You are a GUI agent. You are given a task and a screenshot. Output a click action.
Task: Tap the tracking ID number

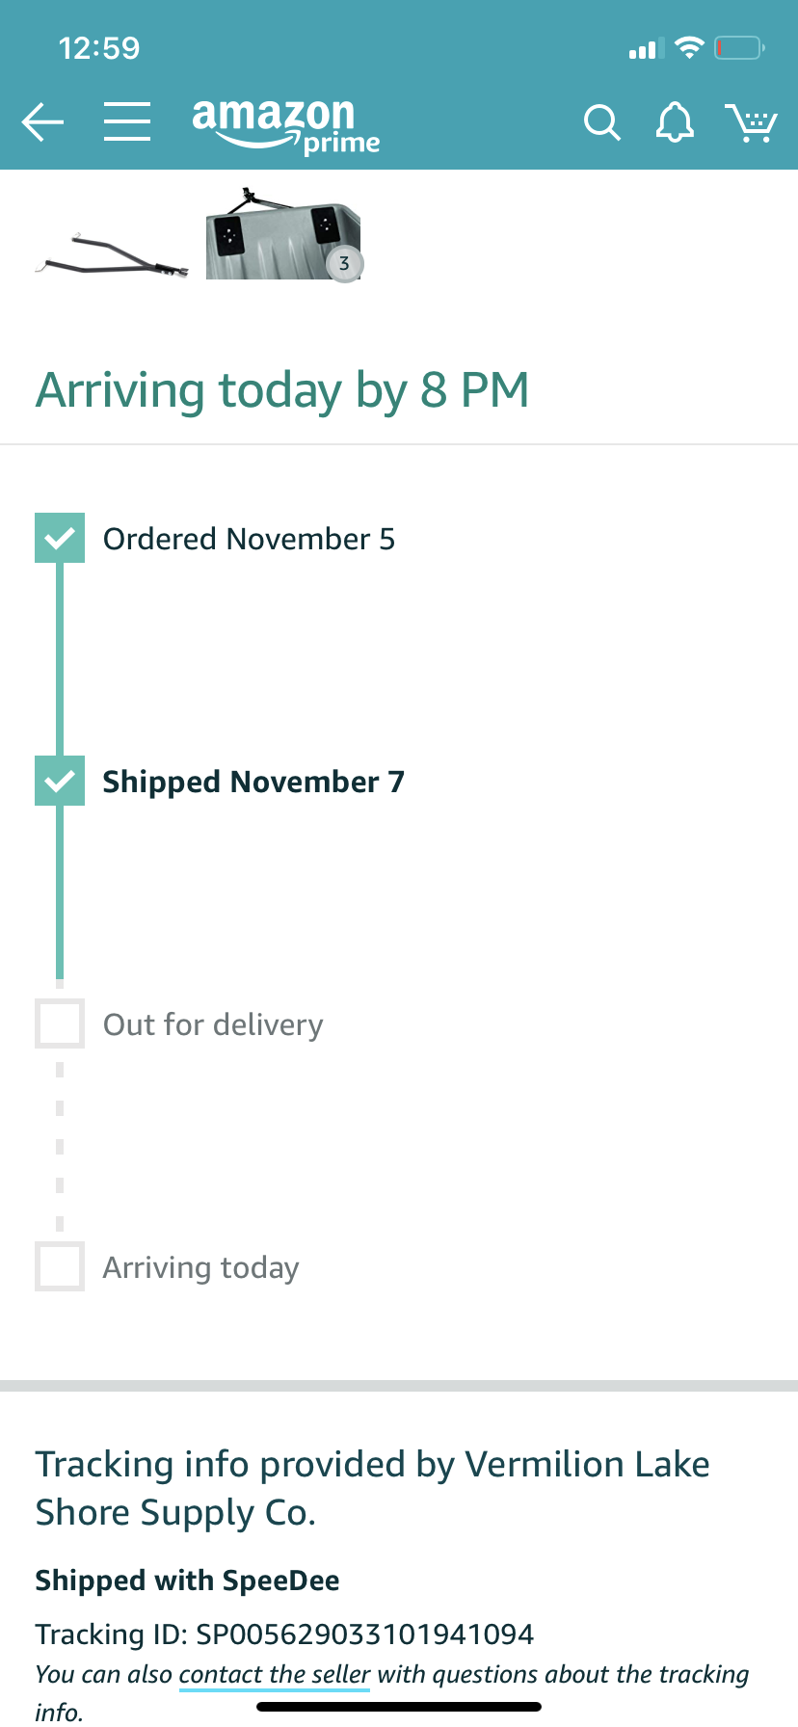coord(364,1634)
